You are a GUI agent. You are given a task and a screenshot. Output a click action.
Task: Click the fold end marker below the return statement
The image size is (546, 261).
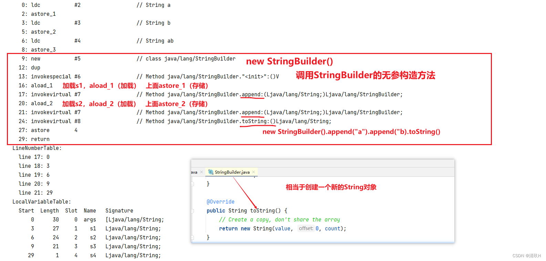pos(192,238)
